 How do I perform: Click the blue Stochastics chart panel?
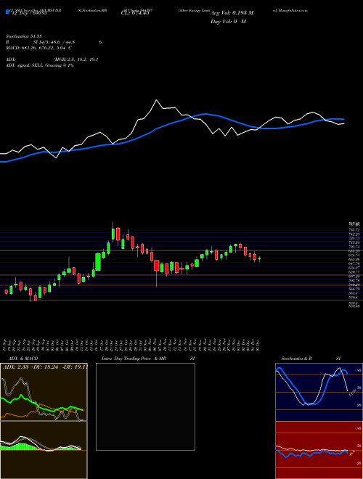click(319, 392)
